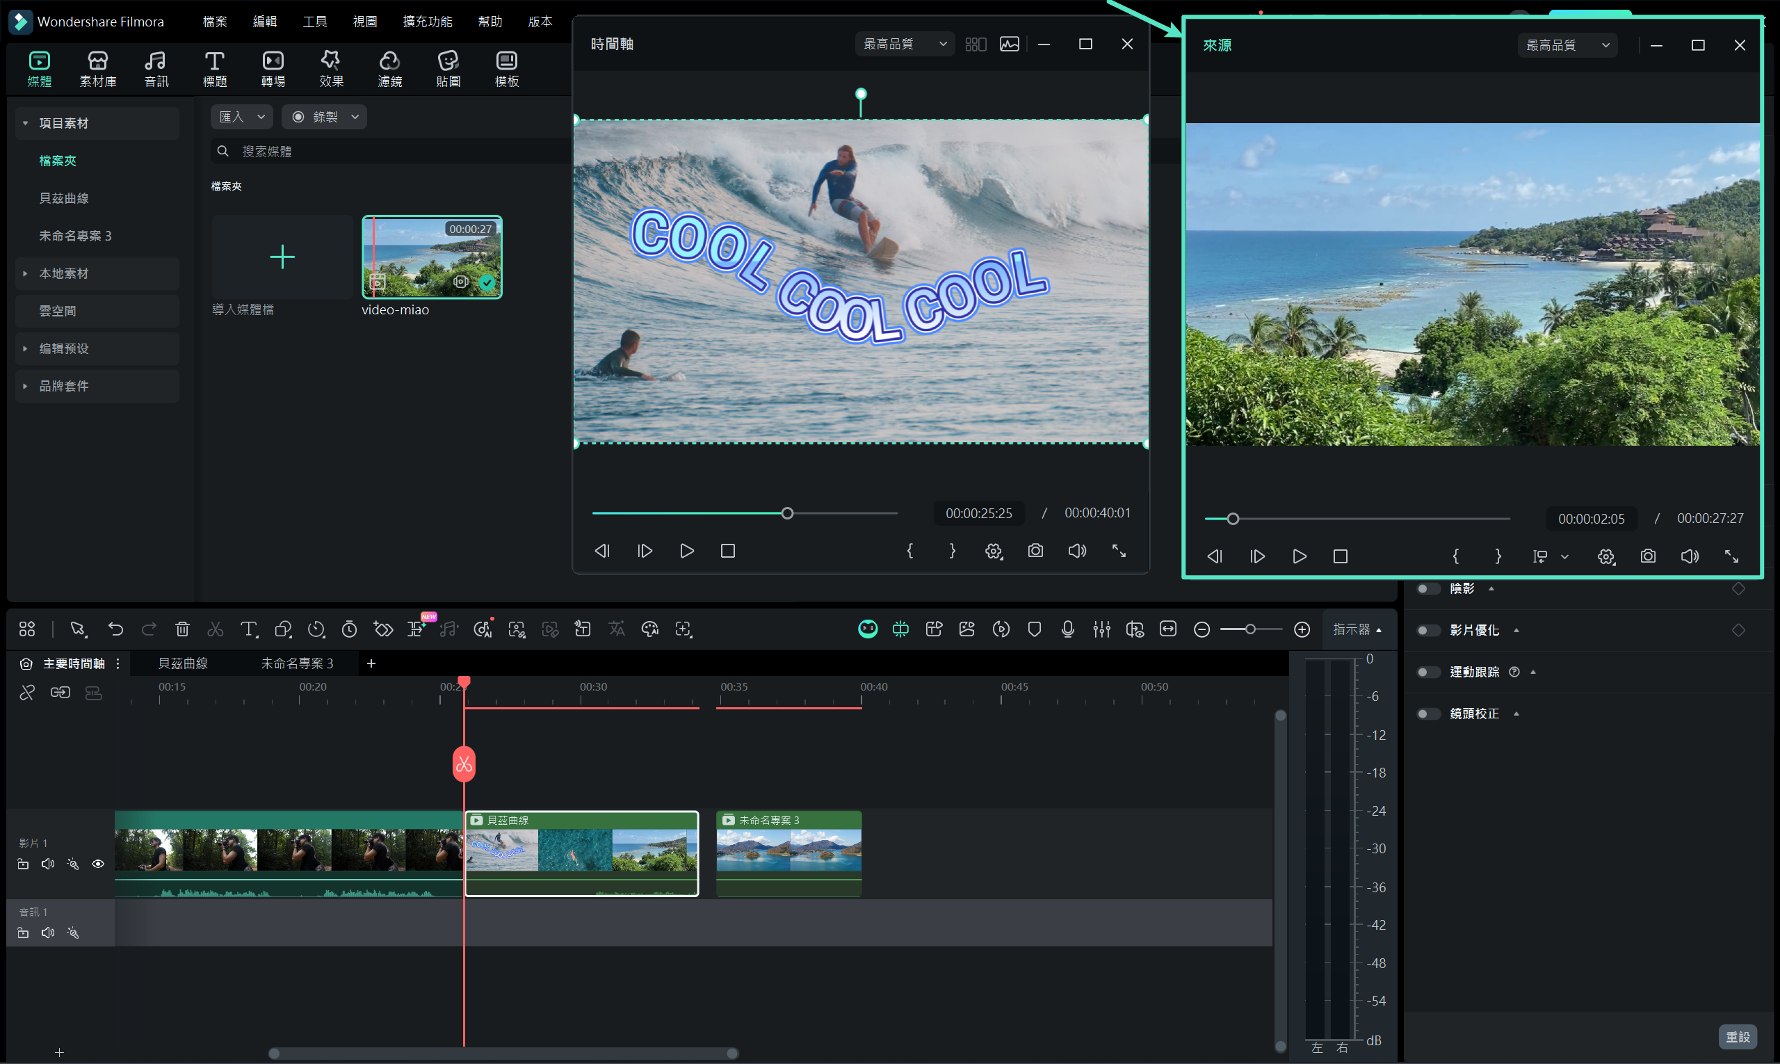1780x1064 pixels.
Task: Click the delete trash icon in timeline toolbar
Action: coord(182,629)
